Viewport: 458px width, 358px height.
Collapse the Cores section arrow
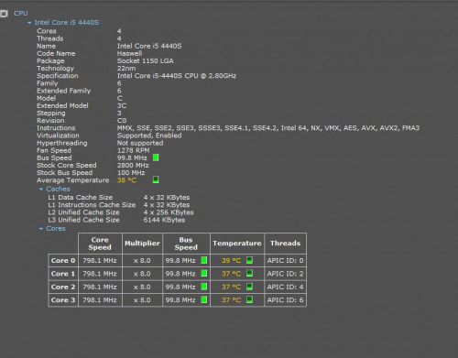(x=41, y=229)
